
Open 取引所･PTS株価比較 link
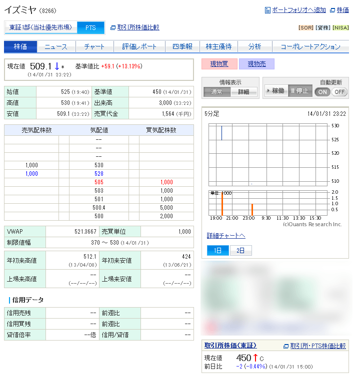point(318,346)
